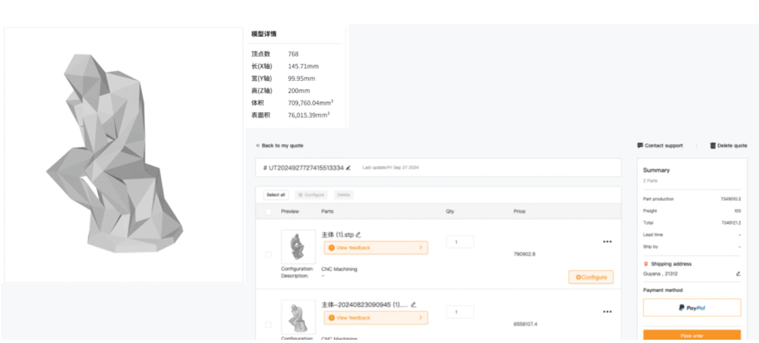Click Part production amount 7349010.2
The height and width of the screenshot is (343, 759).
coord(730,199)
